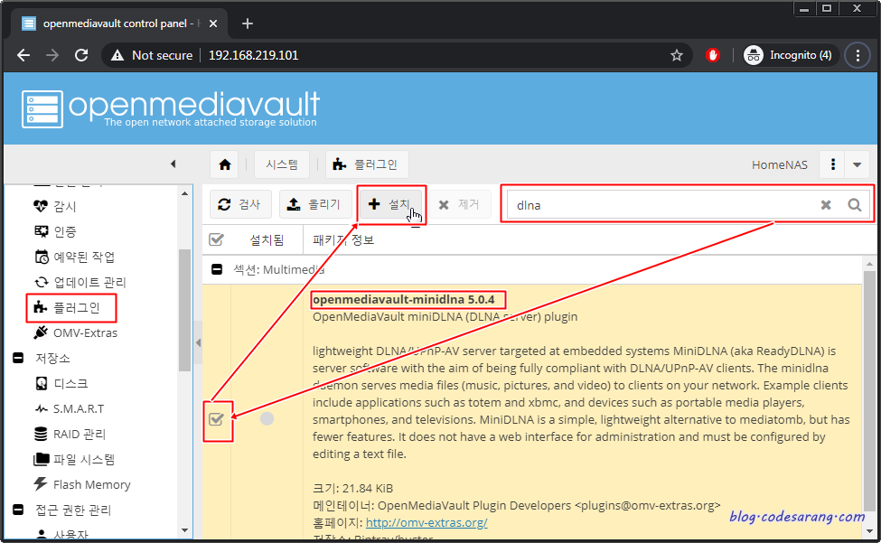The width and height of the screenshot is (881, 543).
Task: Click the Not secure warning icon
Action: click(117, 55)
